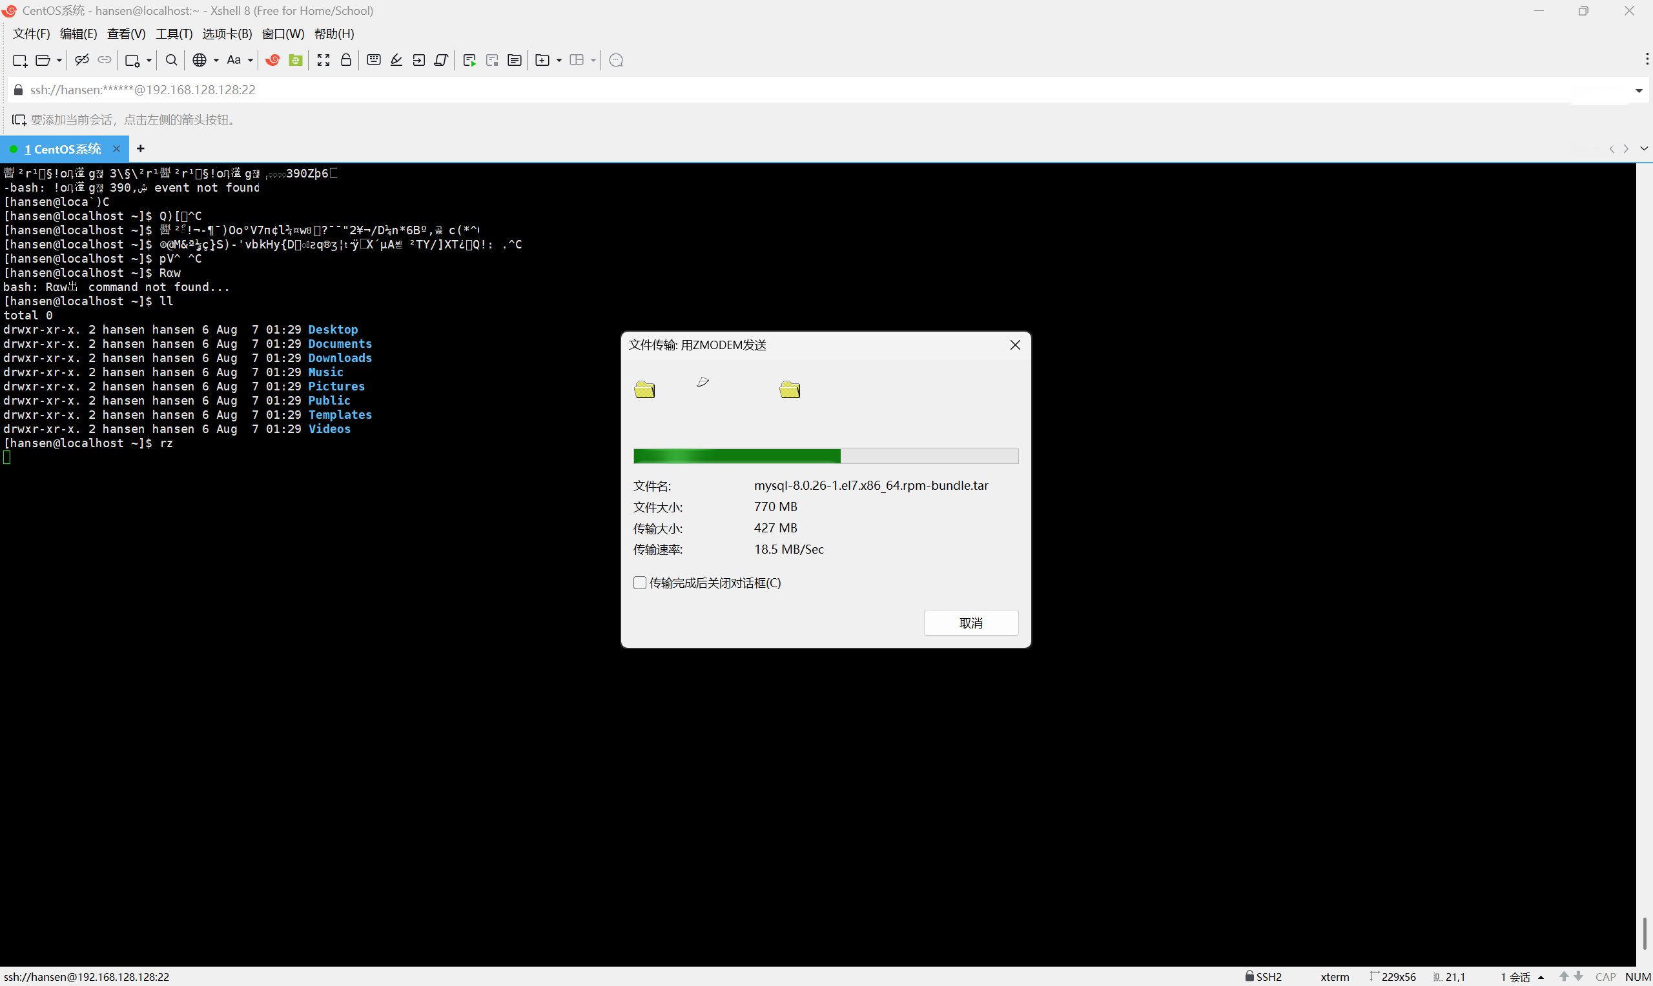1653x986 pixels.
Task: Check close dialog after transfer completes
Action: (x=640, y=583)
